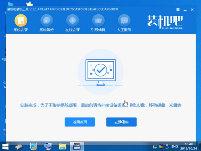Screen dimensions: 201x151
Task: Open the disk drive tool in taskbar
Action: (x=19, y=146)
